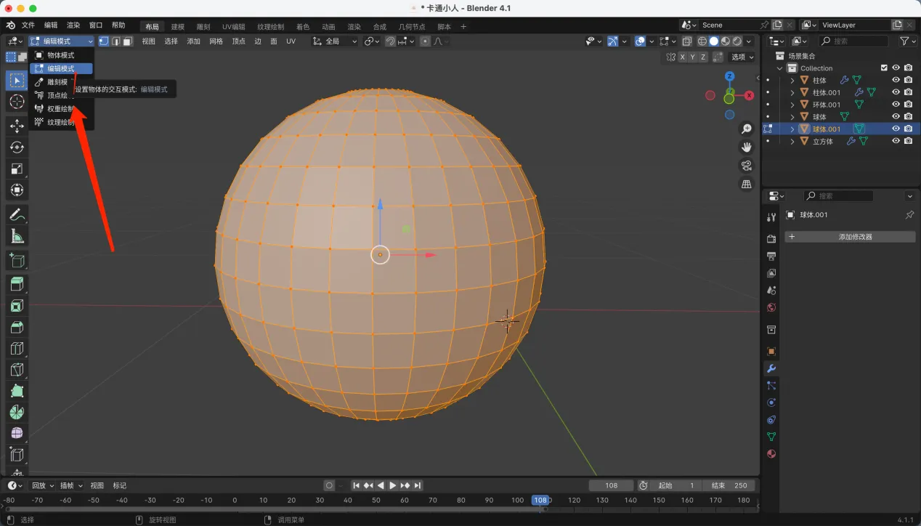Activate the Extrude Region tool

point(17,284)
